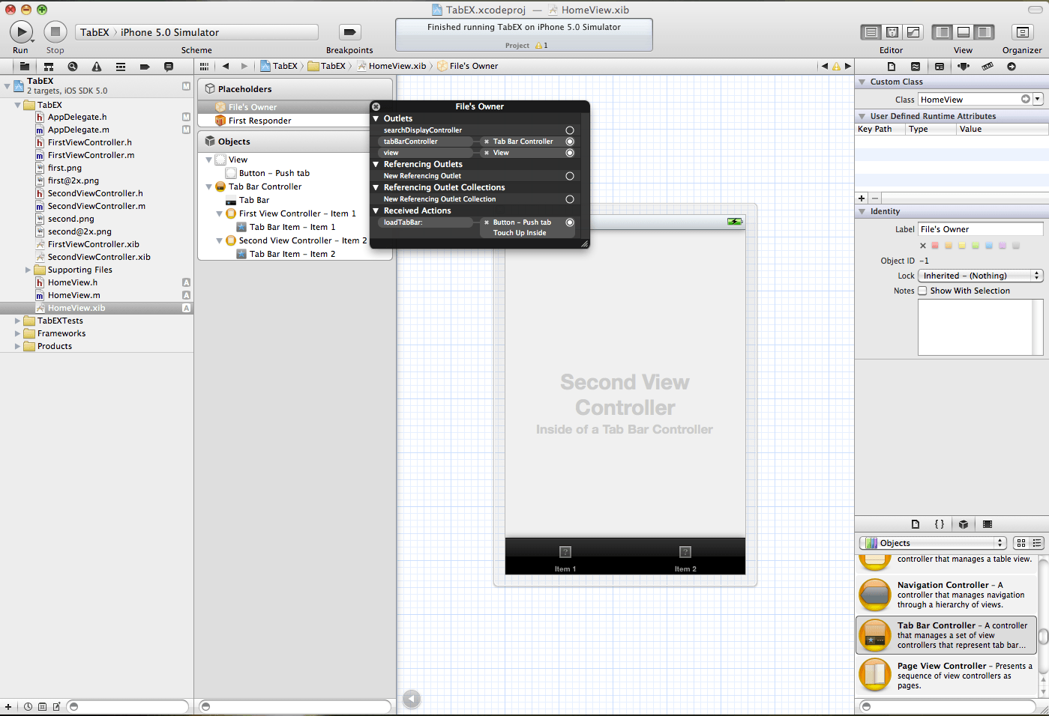Collapse the TabEX group folder
Screen dimensions: 1049x716
pos(18,106)
